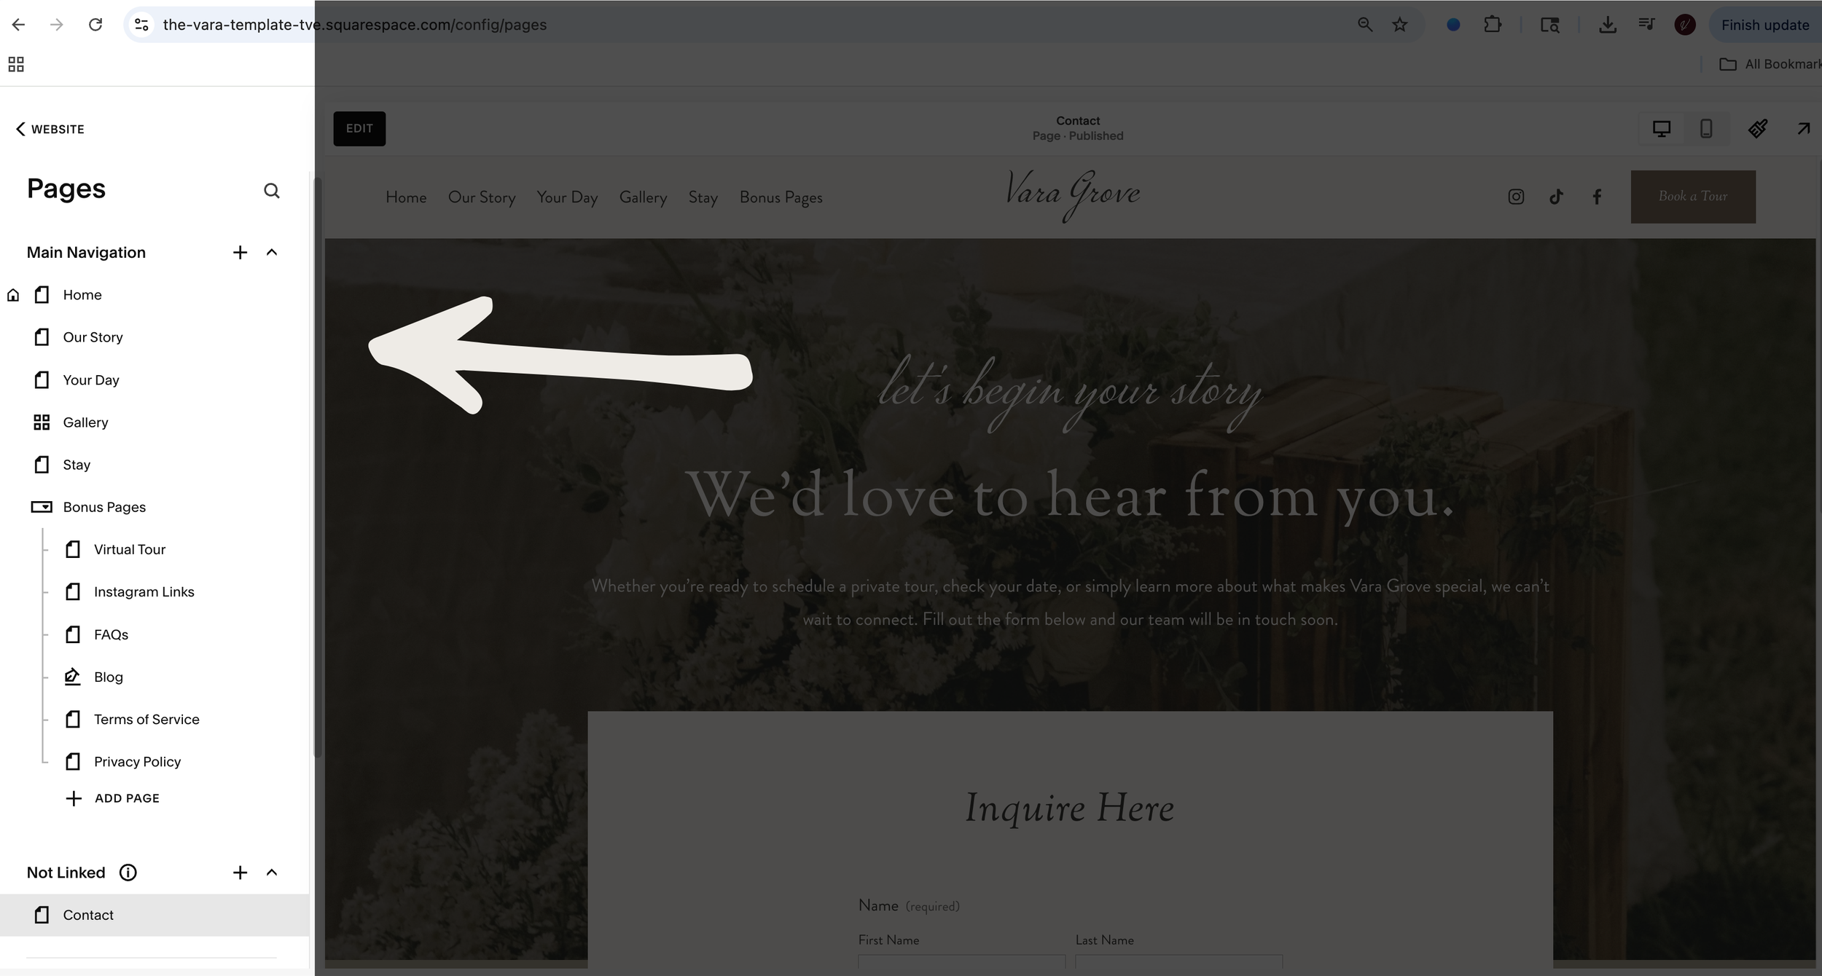The image size is (1822, 976).
Task: Switch to desktop preview view
Action: (1661, 129)
